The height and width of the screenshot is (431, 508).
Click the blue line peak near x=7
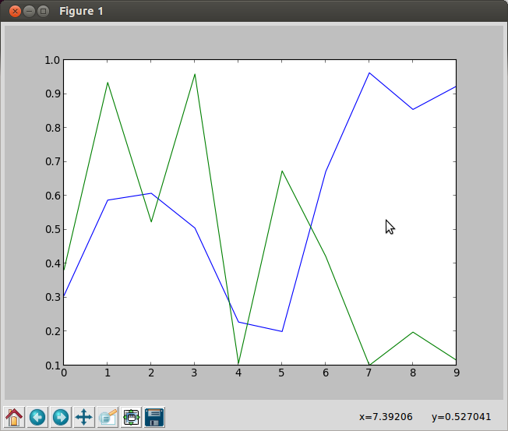[369, 73]
